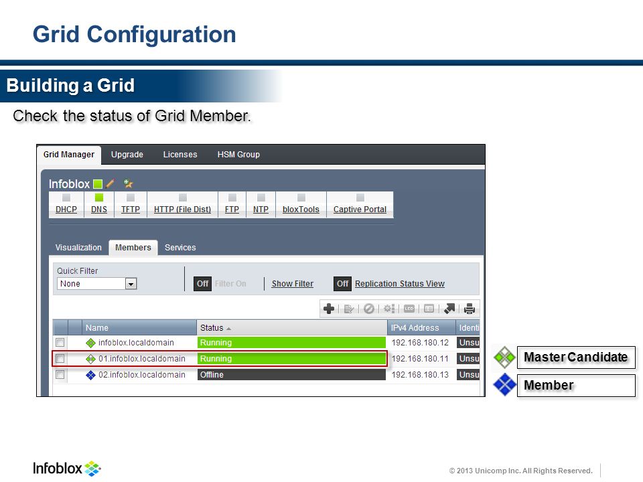The image size is (643, 482).
Task: Click the Edit member toolbar icon
Action: pos(348,309)
